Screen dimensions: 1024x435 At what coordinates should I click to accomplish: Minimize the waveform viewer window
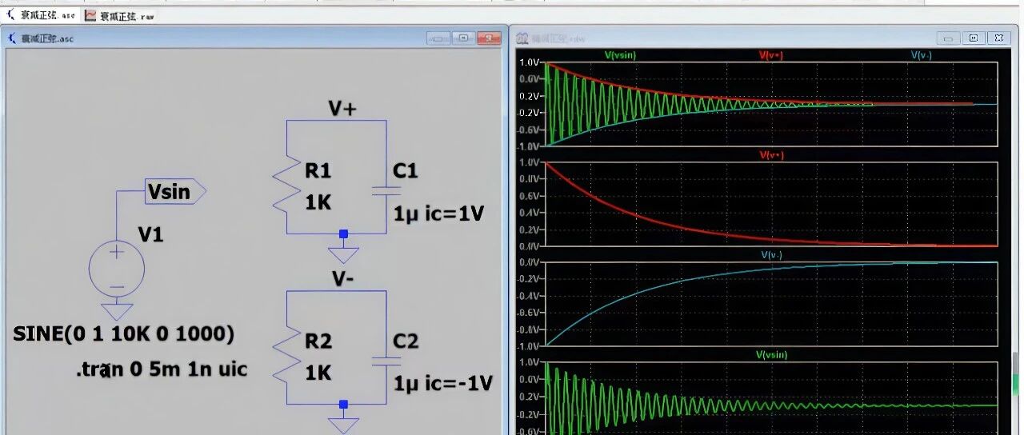click(x=949, y=38)
